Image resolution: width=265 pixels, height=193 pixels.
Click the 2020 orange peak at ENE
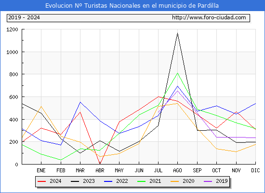pyautogui.click(x=41, y=106)
